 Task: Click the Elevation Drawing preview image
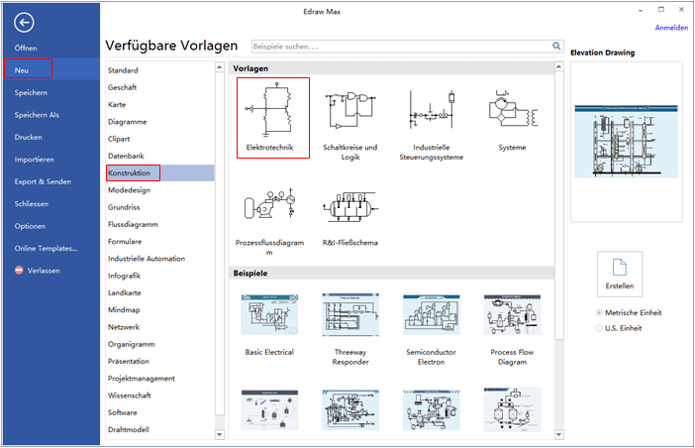626,142
